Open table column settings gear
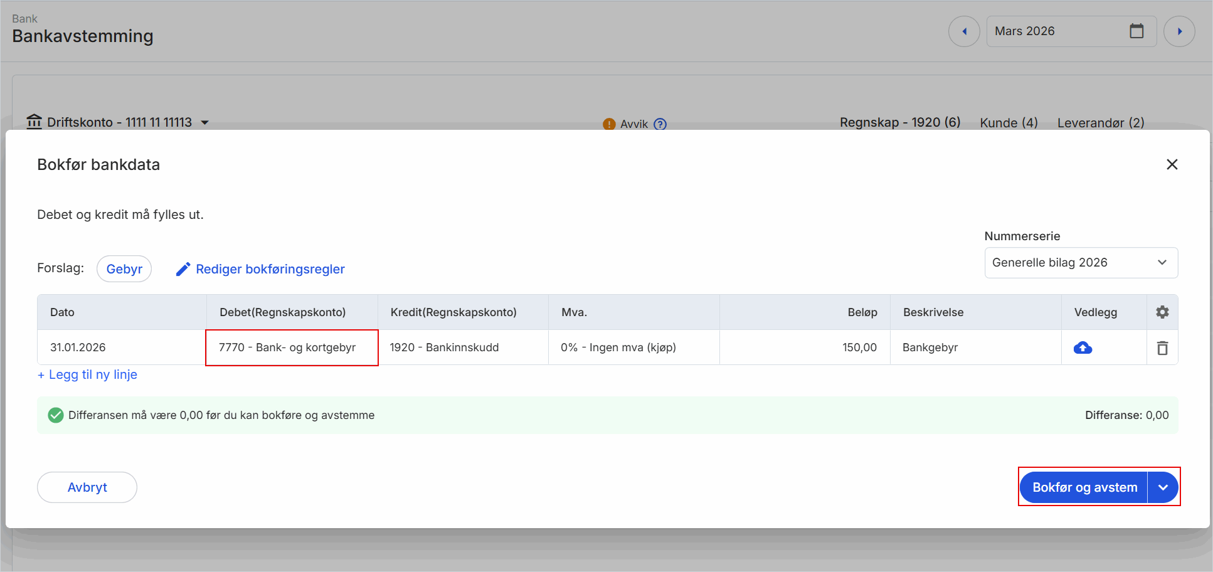 coord(1162,312)
